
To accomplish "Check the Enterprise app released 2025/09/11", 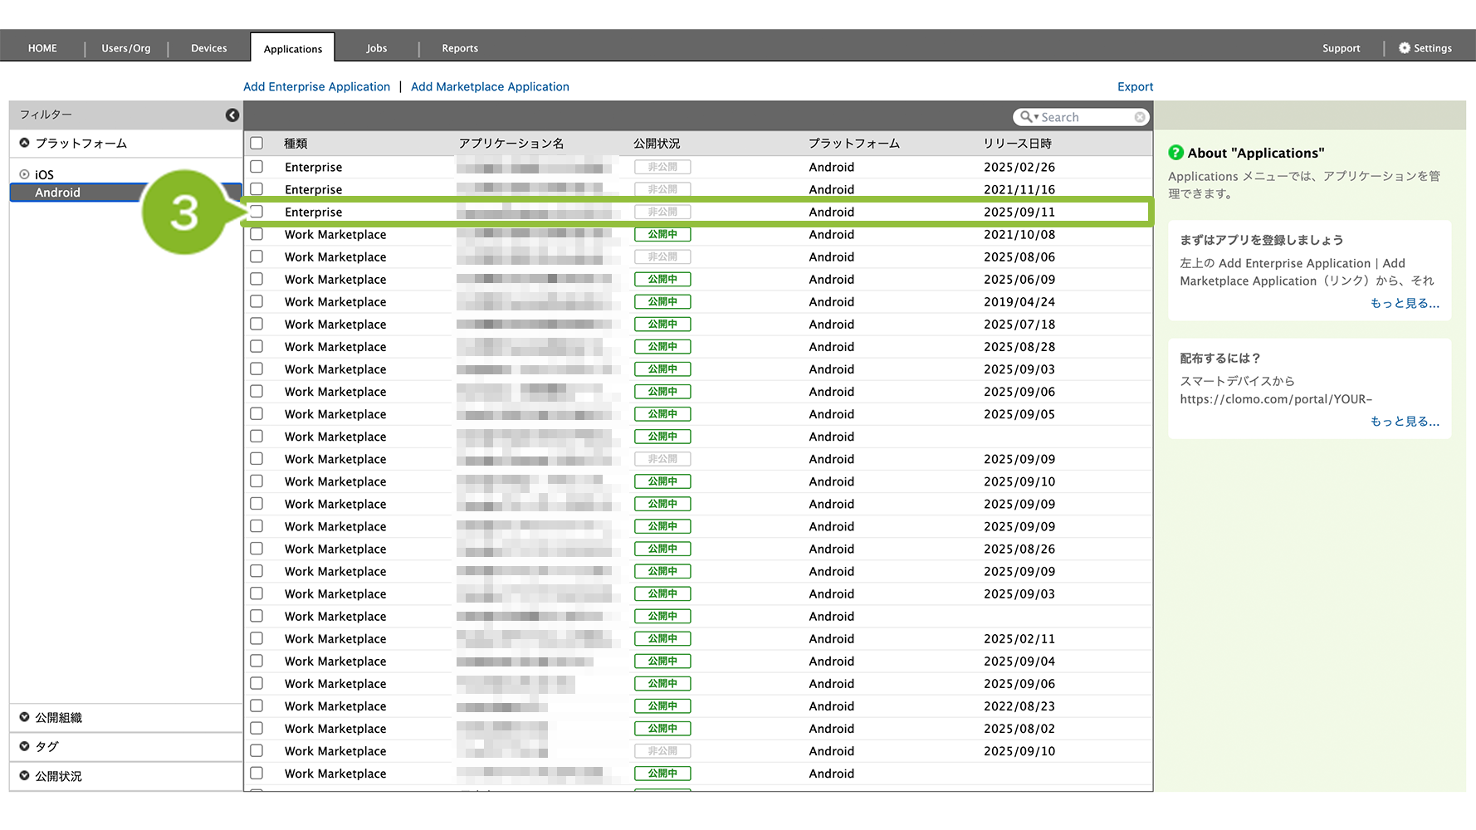I will point(257,212).
